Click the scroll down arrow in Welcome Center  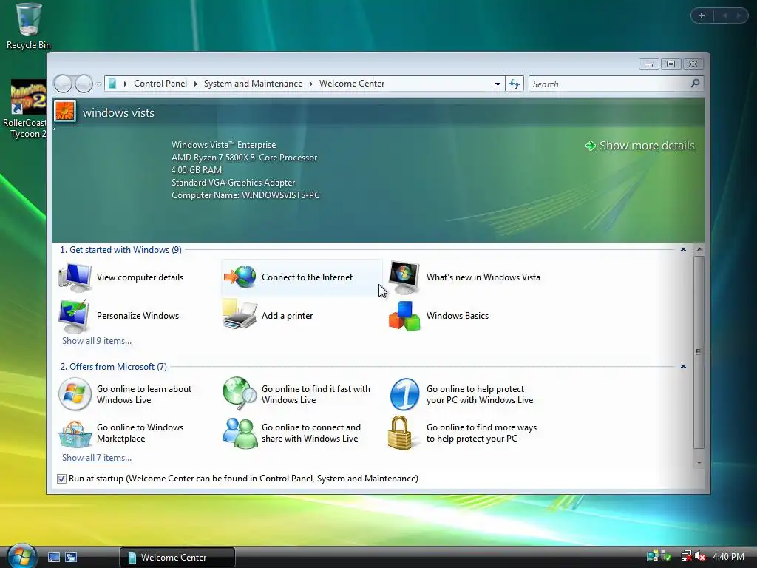coord(699,463)
